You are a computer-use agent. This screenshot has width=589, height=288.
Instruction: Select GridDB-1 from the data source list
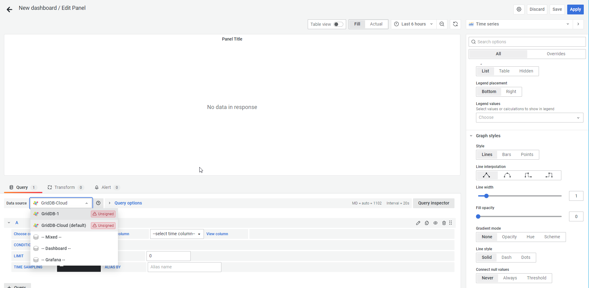[x=50, y=214]
